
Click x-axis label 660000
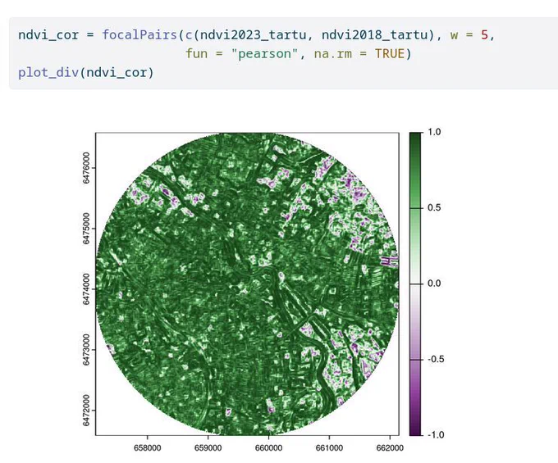[268, 447]
